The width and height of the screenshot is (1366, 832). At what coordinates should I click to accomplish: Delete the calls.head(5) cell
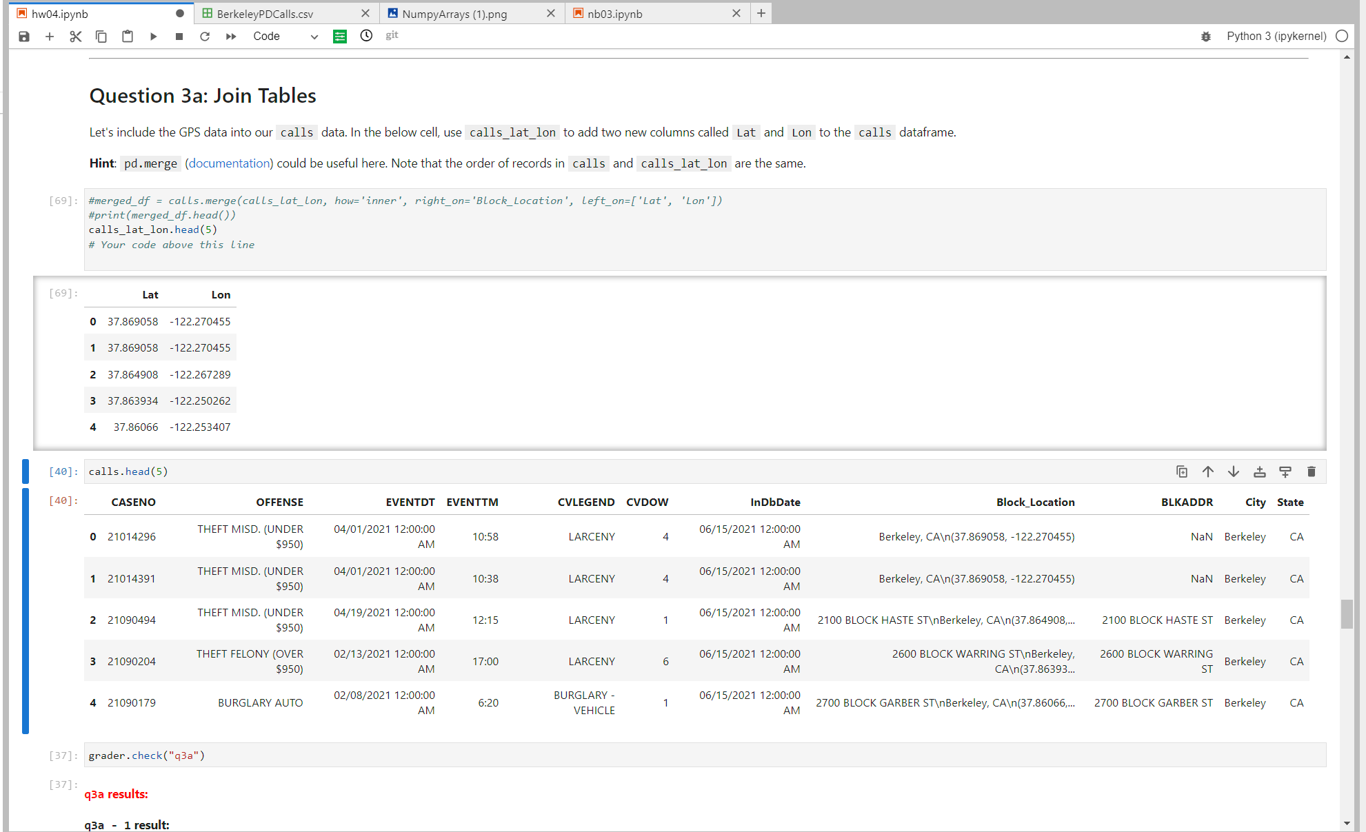click(x=1311, y=471)
